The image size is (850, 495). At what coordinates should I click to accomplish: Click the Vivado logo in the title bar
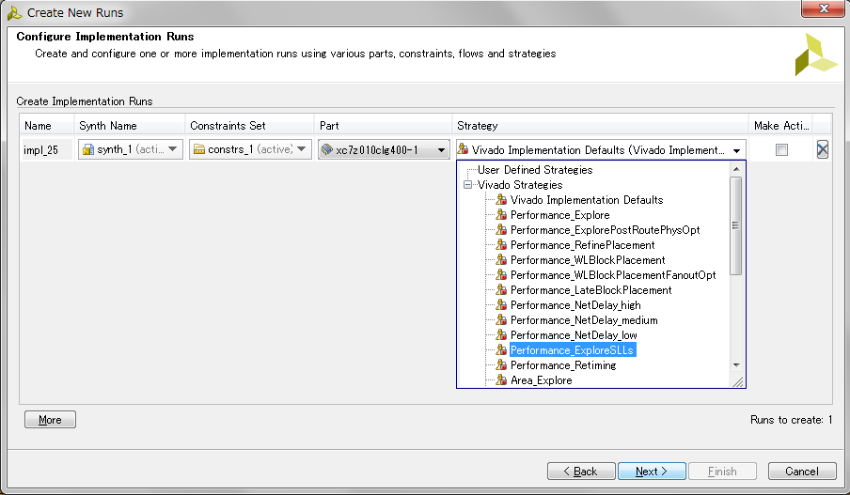(14, 12)
